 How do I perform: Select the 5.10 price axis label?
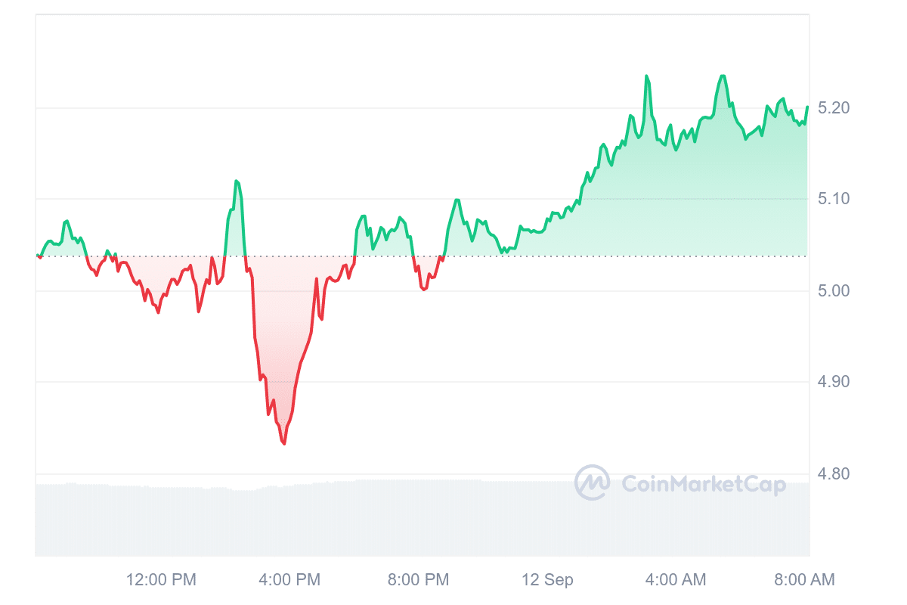coord(834,199)
